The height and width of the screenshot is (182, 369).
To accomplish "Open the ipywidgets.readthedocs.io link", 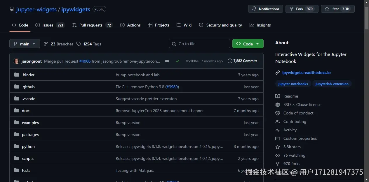I will (x=306, y=73).
